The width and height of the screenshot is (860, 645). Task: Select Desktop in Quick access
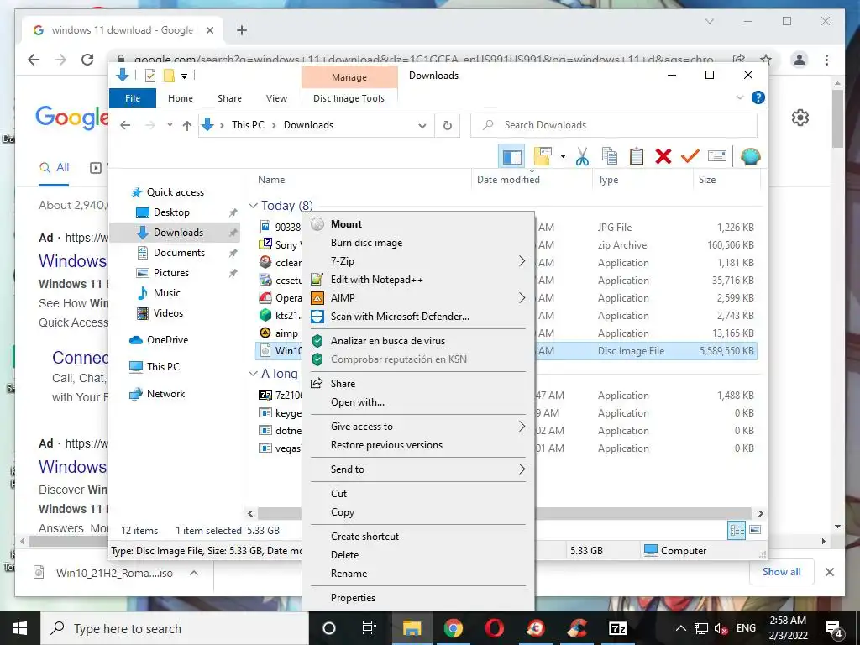171,212
